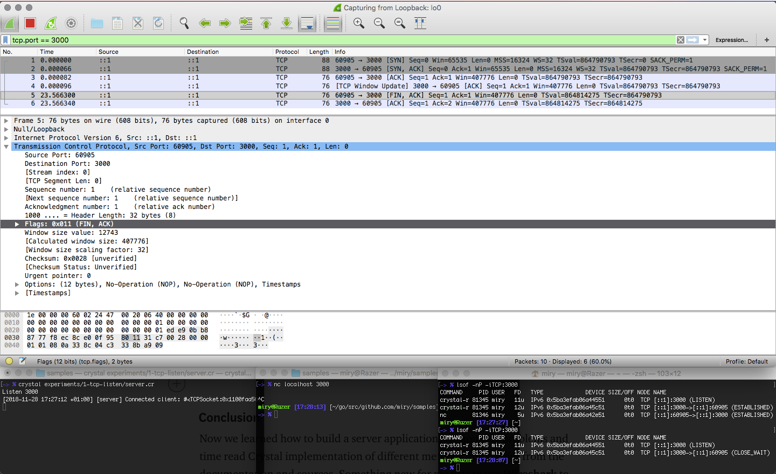This screenshot has width=776, height=474.
Task: Expand the [Timestamps] node
Action: pyautogui.click(x=17, y=293)
